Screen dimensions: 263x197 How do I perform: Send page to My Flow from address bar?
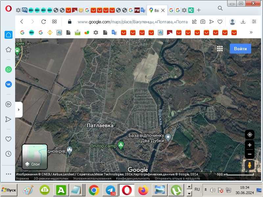(x=211, y=22)
